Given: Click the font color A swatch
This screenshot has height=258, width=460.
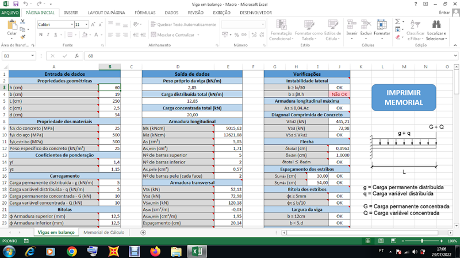Looking at the screenshot, I should coord(96,35).
